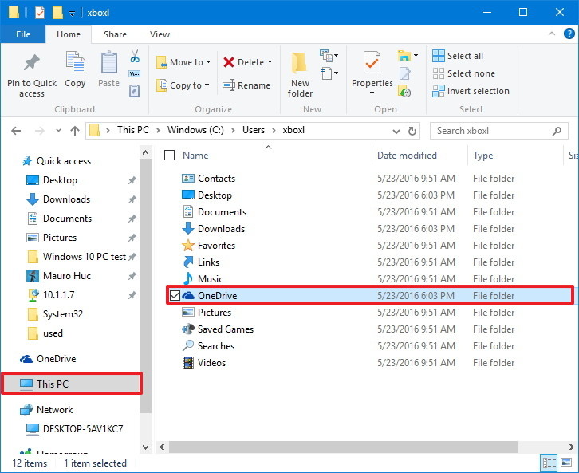The height and width of the screenshot is (473, 579).
Task: Switch to Large icons view in status bar
Action: click(566, 463)
